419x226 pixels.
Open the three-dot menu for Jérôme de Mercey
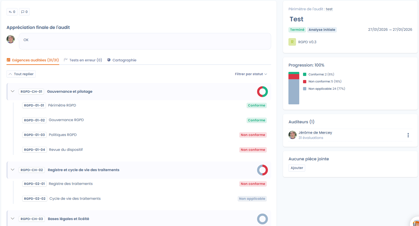click(x=408, y=135)
